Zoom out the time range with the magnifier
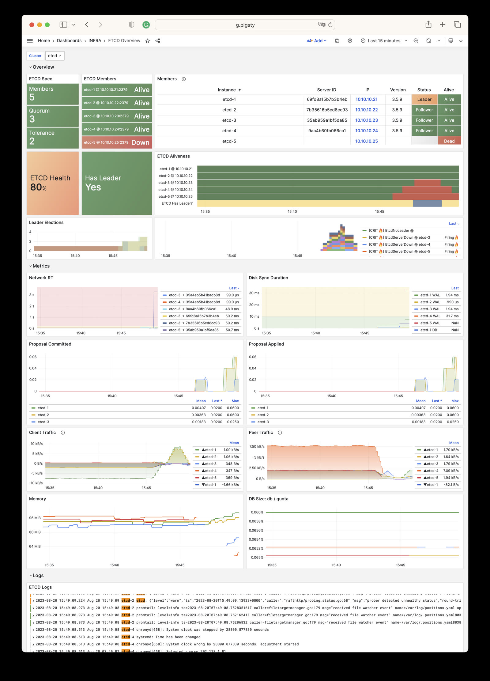The width and height of the screenshot is (490, 681). pos(416,40)
